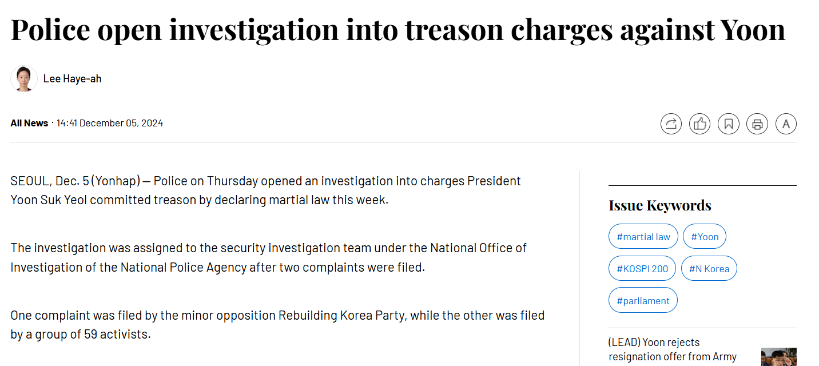This screenshot has width=819, height=366.
Task: Click the related story thumbnail image
Action: 778,356
